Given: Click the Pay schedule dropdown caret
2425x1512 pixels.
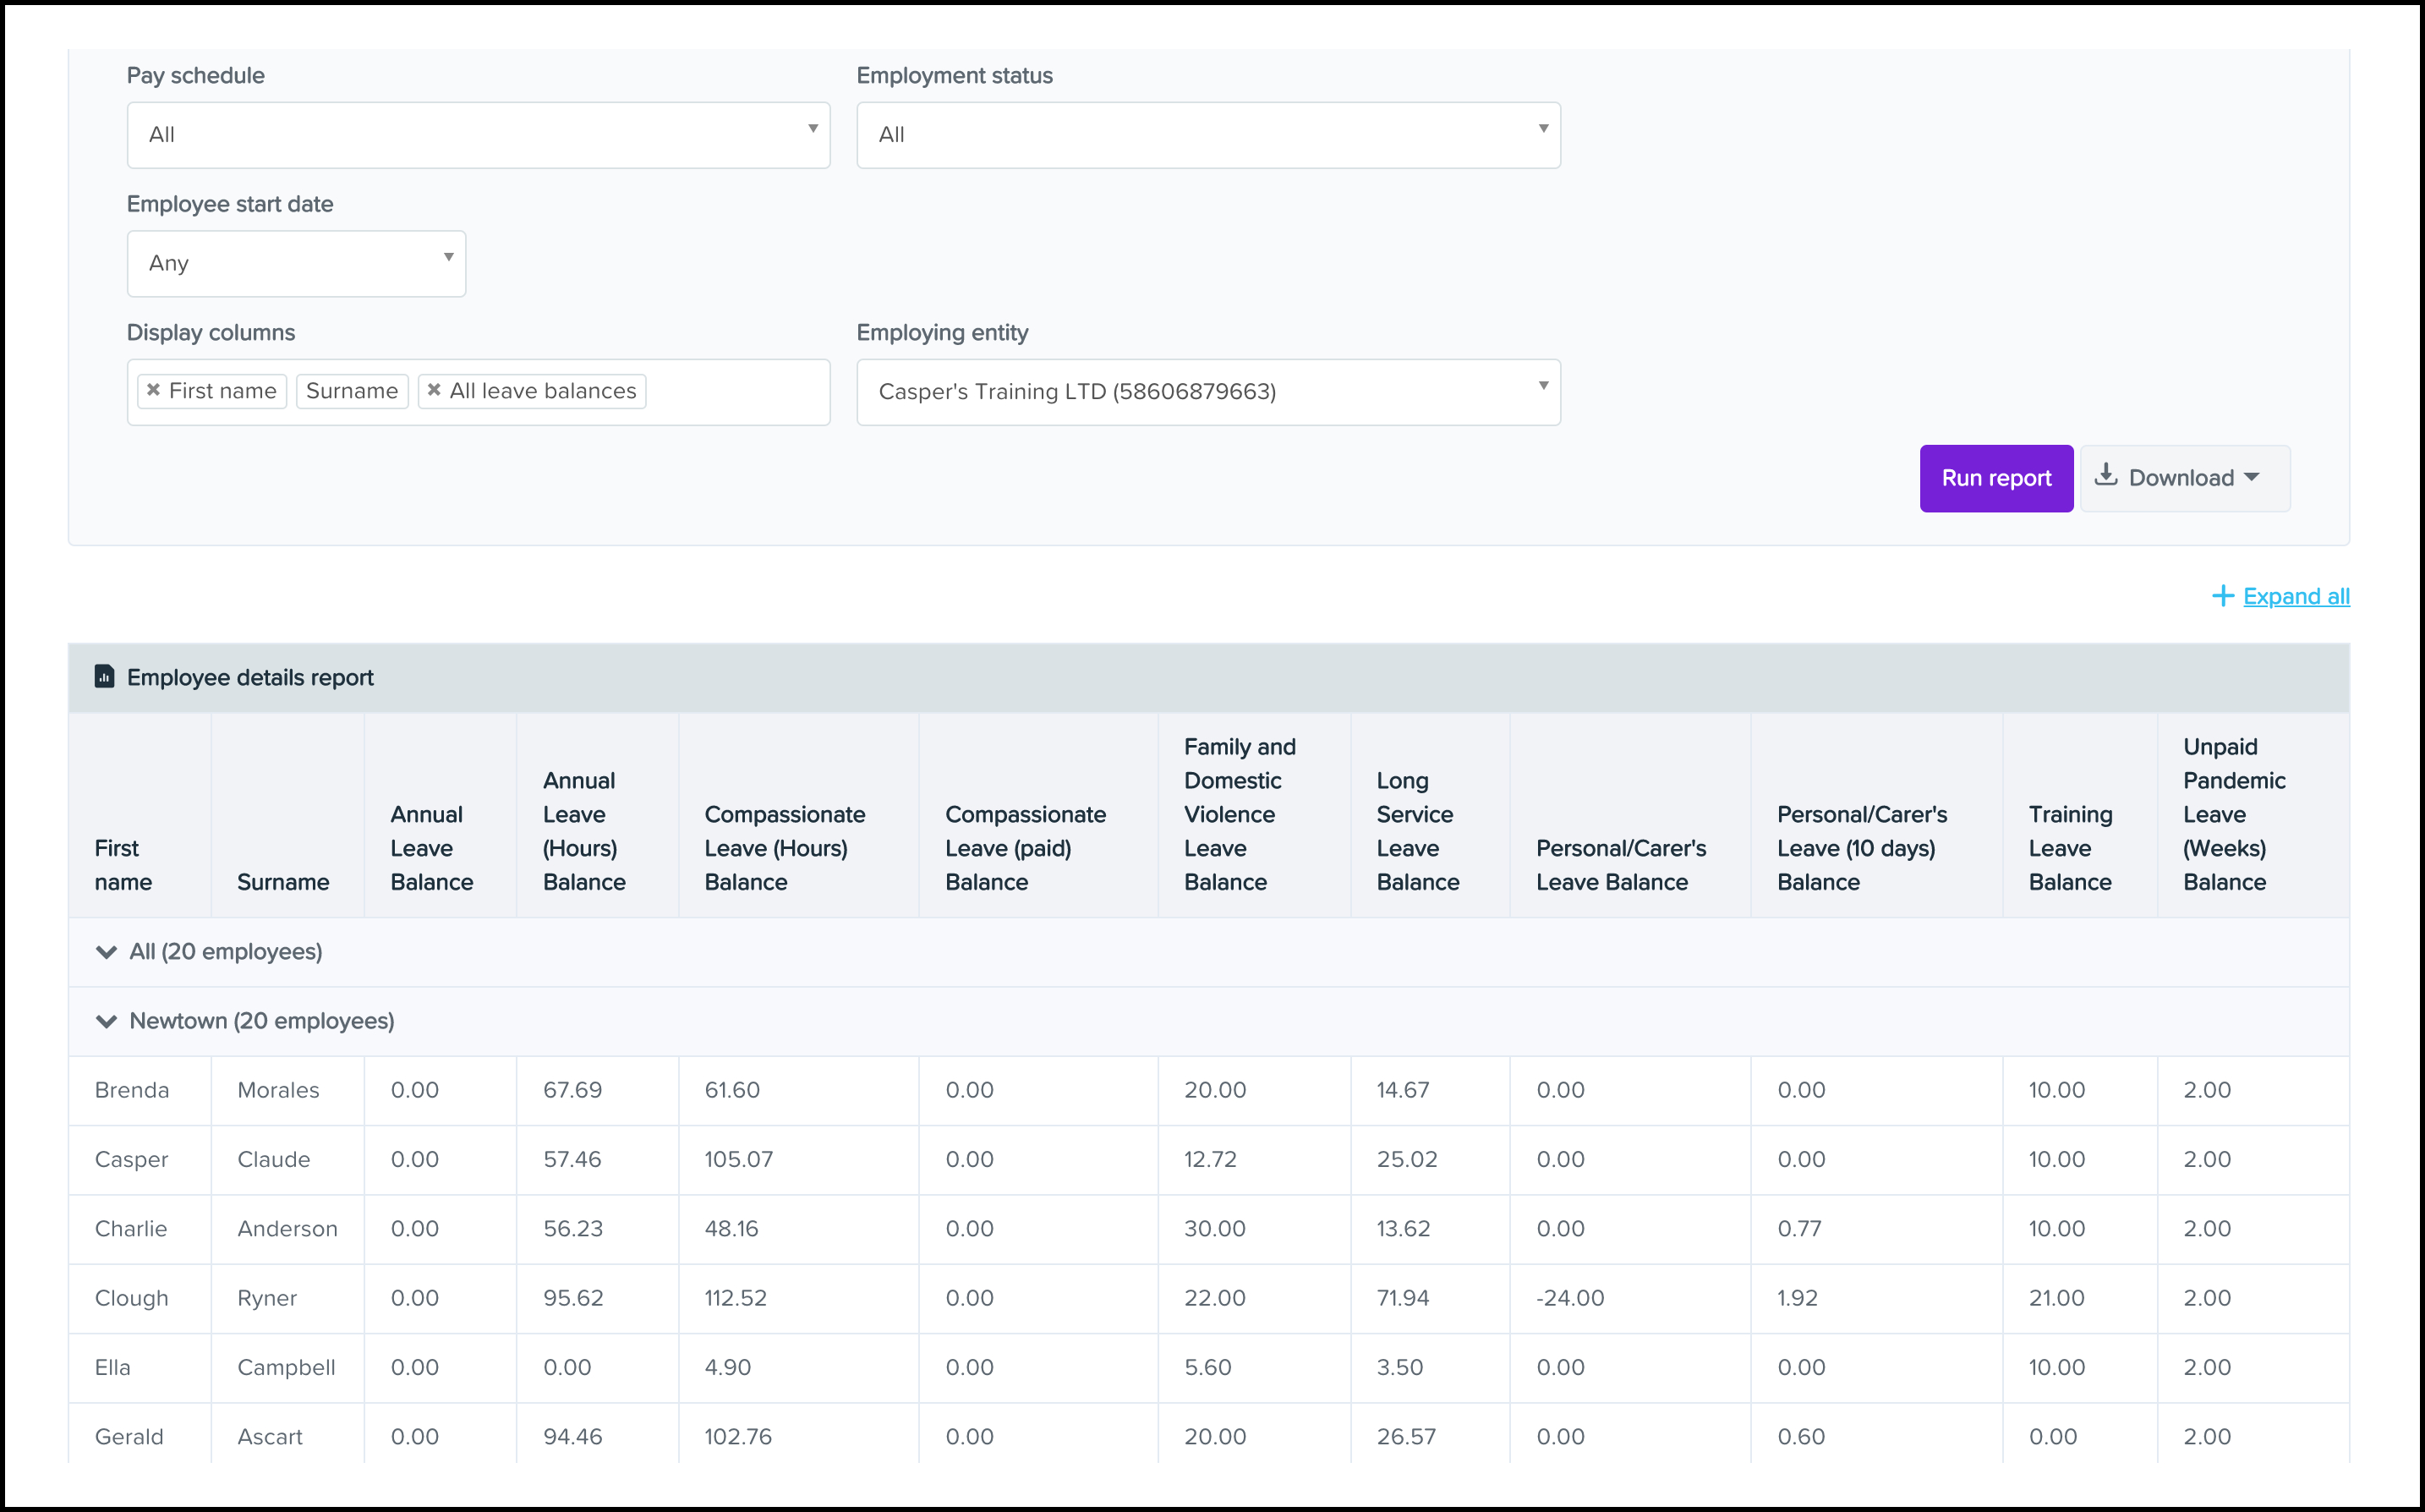Looking at the screenshot, I should tap(813, 131).
